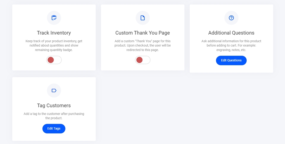The height and width of the screenshot is (144, 285).
Task: Select the Custom Thank You Page title
Action: pos(142,33)
